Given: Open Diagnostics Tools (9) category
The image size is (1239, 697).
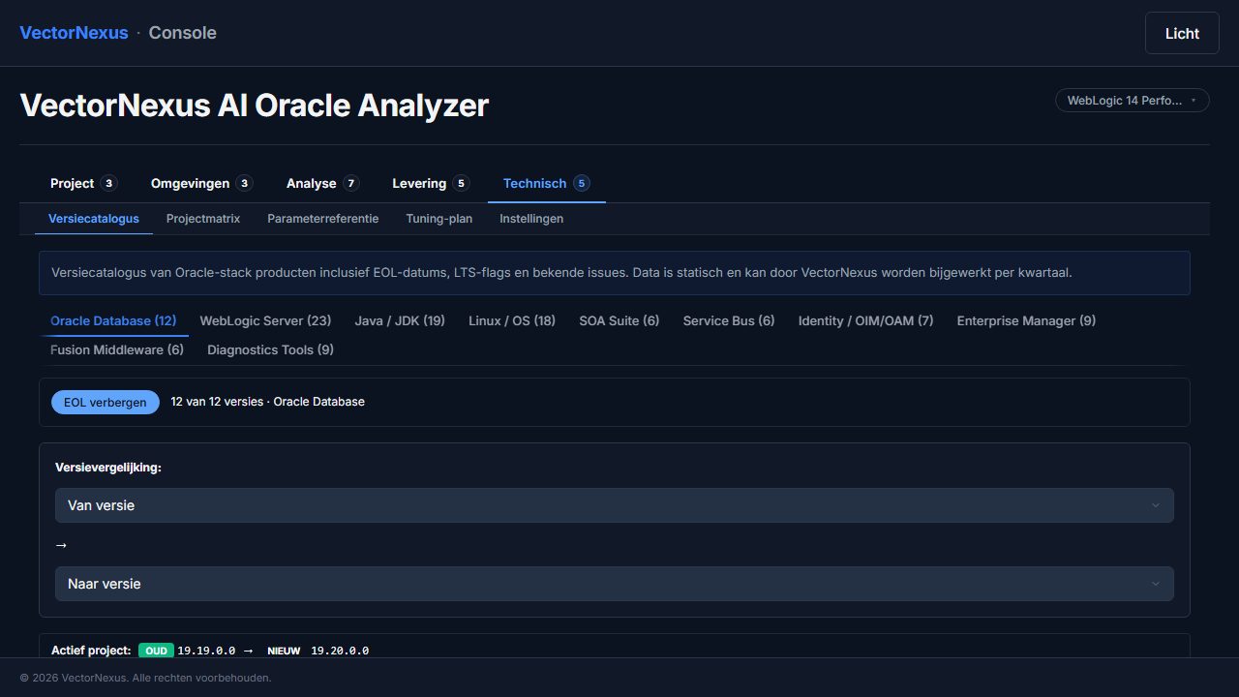Looking at the screenshot, I should tap(270, 349).
